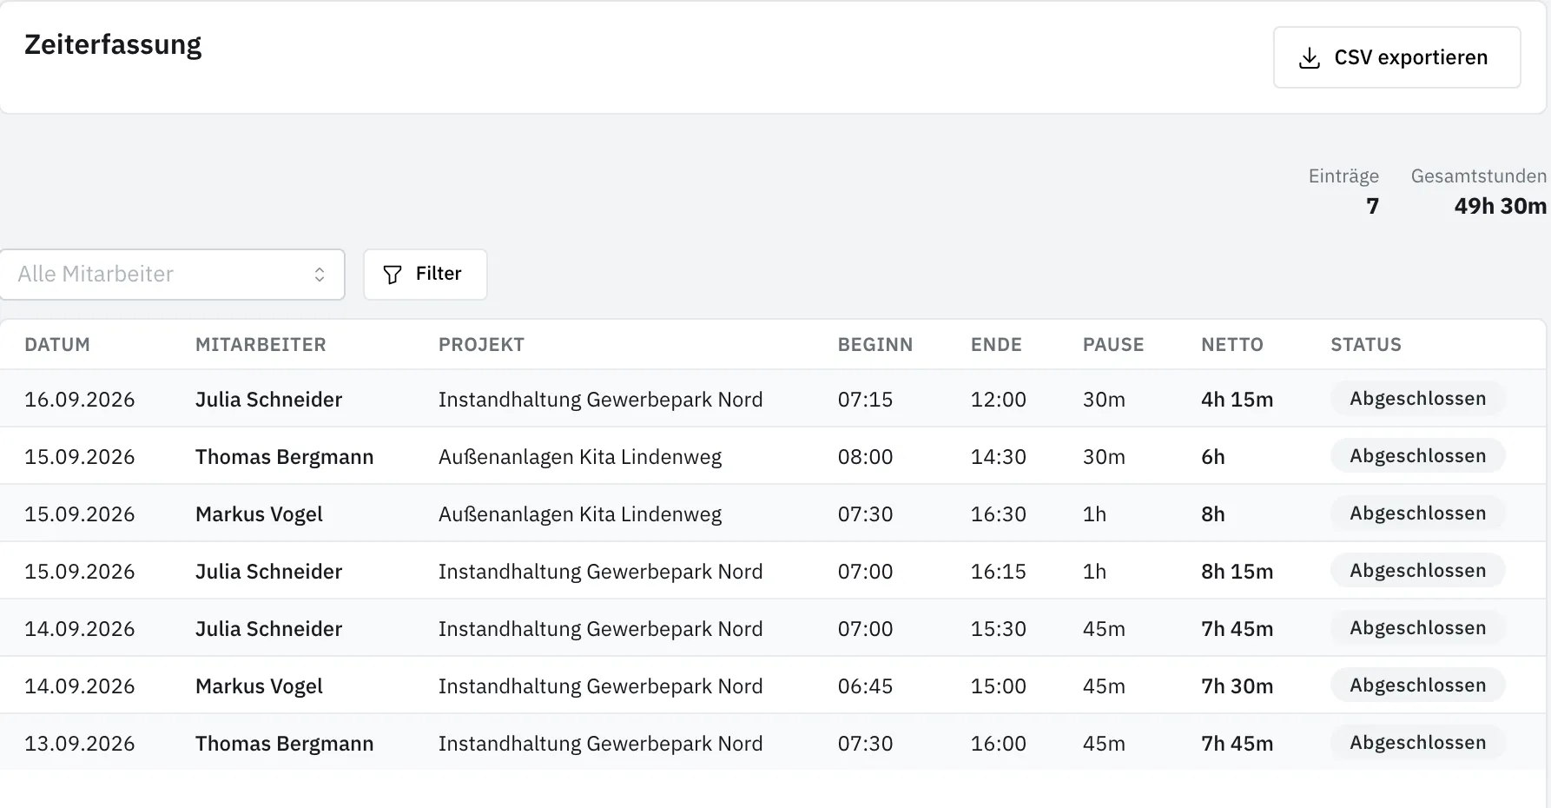This screenshot has height=808, width=1551.
Task: Select Thomas Bergmann in the 15.09.2026 row
Action: (x=284, y=457)
